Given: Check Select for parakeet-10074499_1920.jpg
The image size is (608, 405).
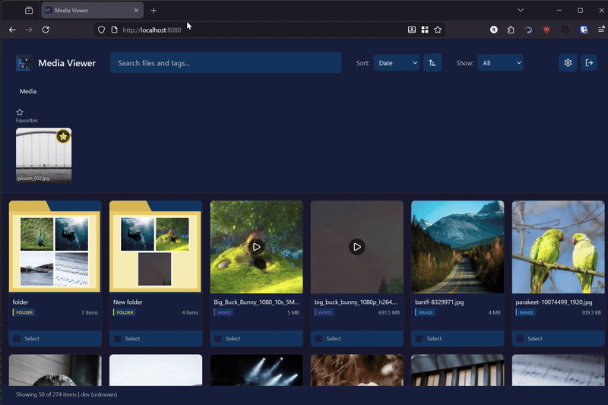Looking at the screenshot, I should 520,338.
